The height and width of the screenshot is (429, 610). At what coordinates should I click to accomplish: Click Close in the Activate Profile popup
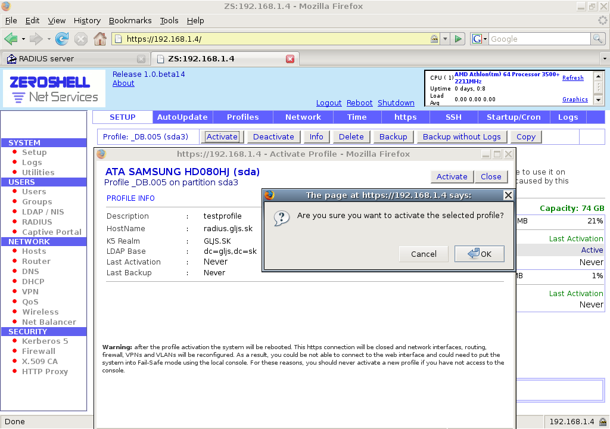tap(491, 177)
